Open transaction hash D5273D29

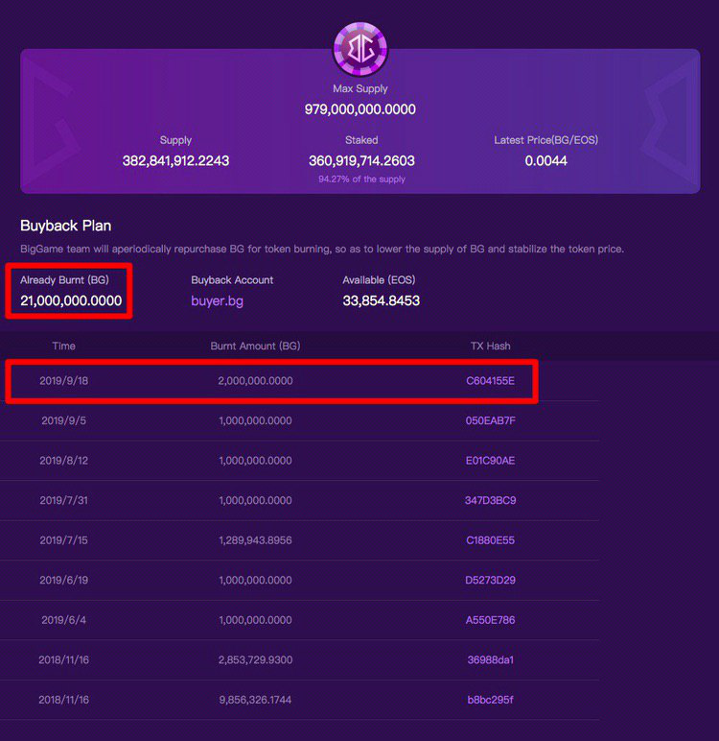[x=490, y=580]
